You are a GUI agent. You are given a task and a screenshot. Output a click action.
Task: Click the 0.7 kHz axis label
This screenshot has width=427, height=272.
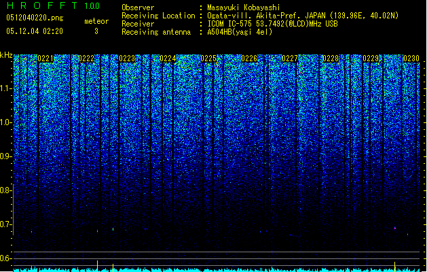6,224
